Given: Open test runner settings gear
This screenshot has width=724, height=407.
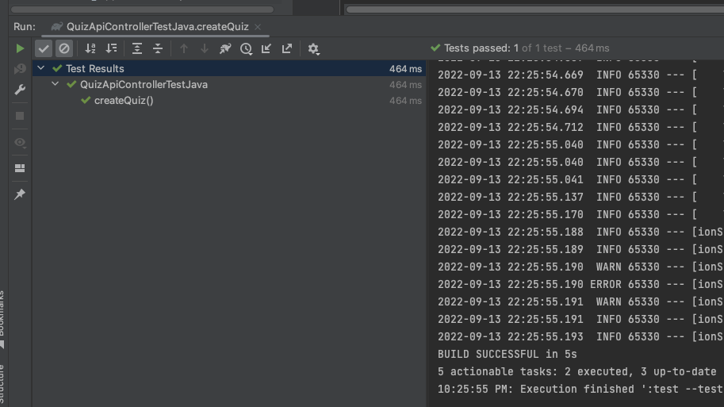Looking at the screenshot, I should 313,48.
